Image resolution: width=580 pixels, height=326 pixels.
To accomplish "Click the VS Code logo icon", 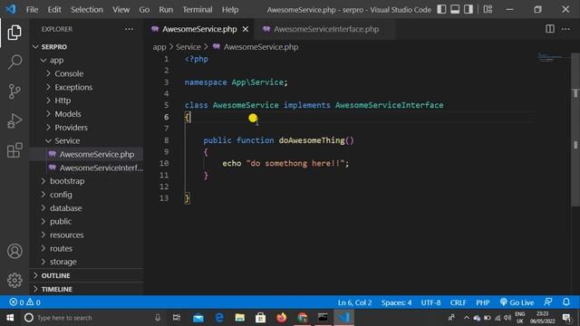I will click(10, 9).
